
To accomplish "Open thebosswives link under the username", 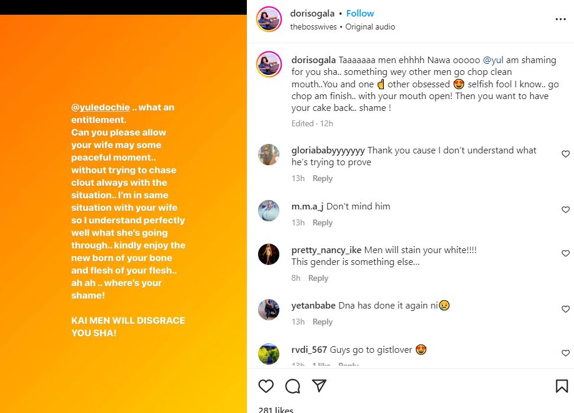I will pos(315,27).
